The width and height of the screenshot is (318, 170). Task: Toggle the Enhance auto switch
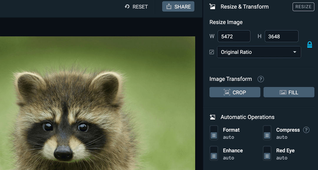pos(214,154)
